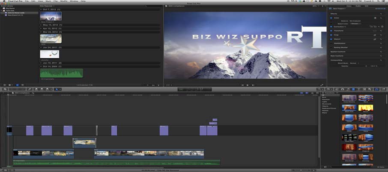Adjust the Opacity slider
Image resolution: width=388 pixels, height=172 pixels.
[x=366, y=66]
